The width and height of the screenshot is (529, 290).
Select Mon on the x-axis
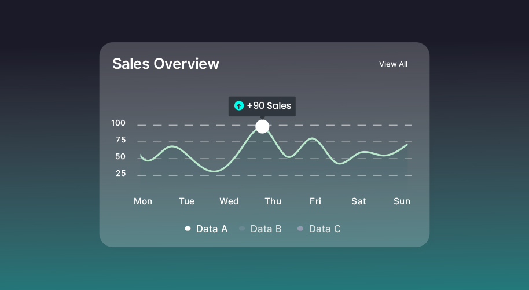click(143, 201)
